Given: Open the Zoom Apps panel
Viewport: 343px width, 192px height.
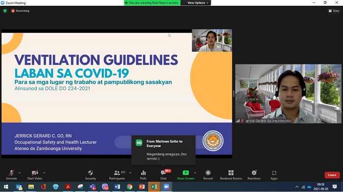Looking at the screenshot, I should click(x=274, y=175).
